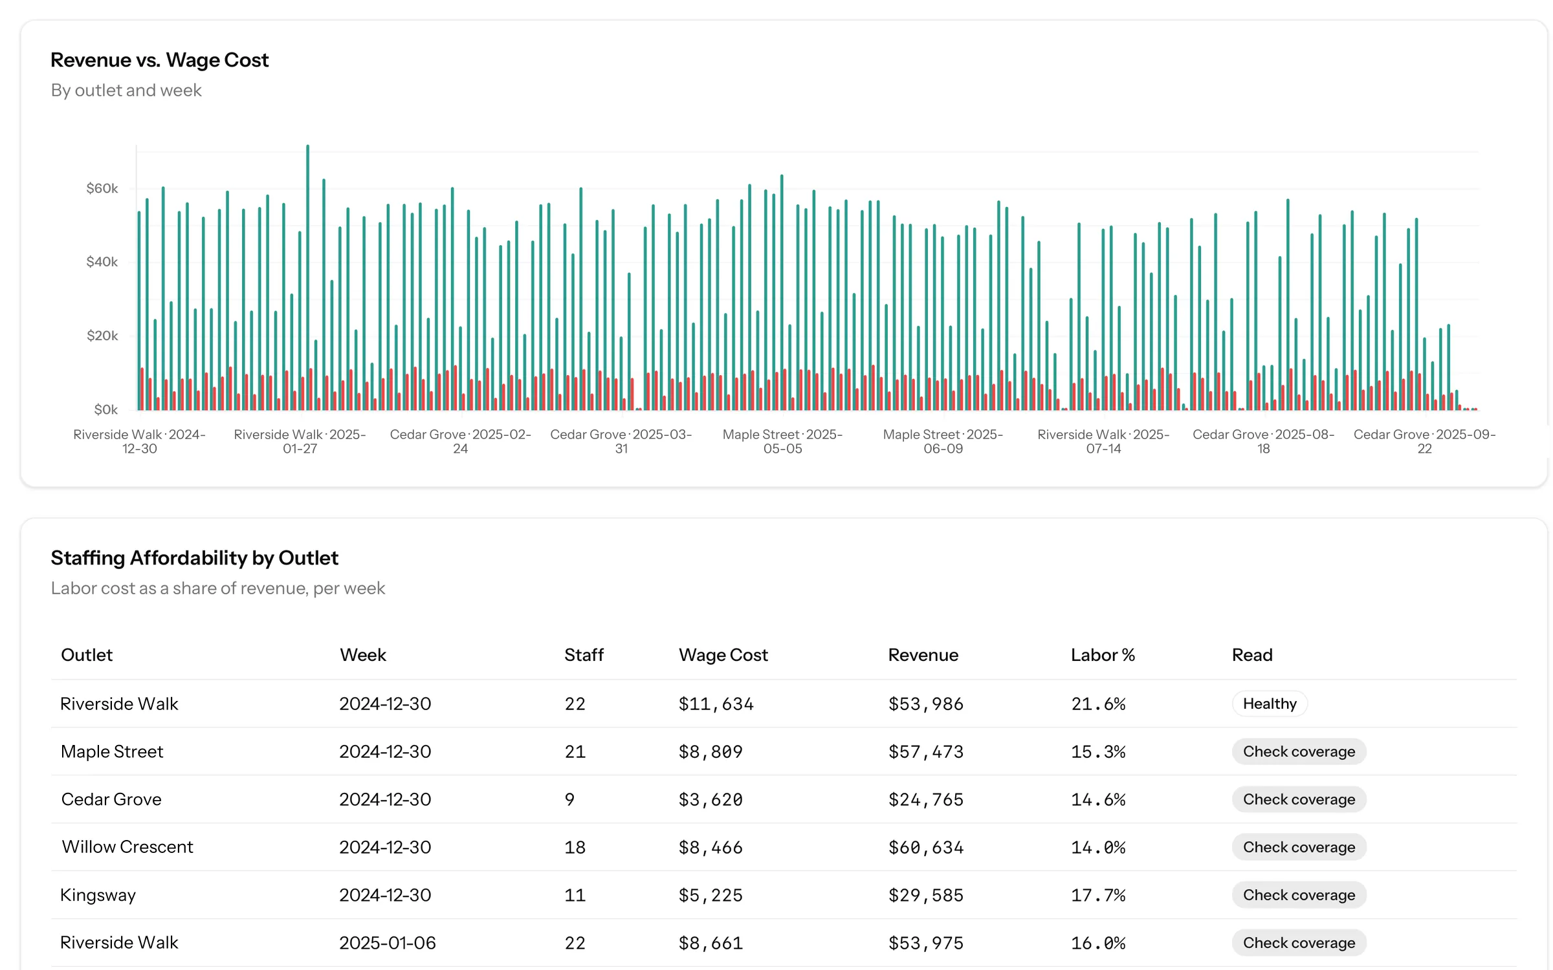
Task: Select the Willow Crescent outlet cell
Action: [x=127, y=847]
